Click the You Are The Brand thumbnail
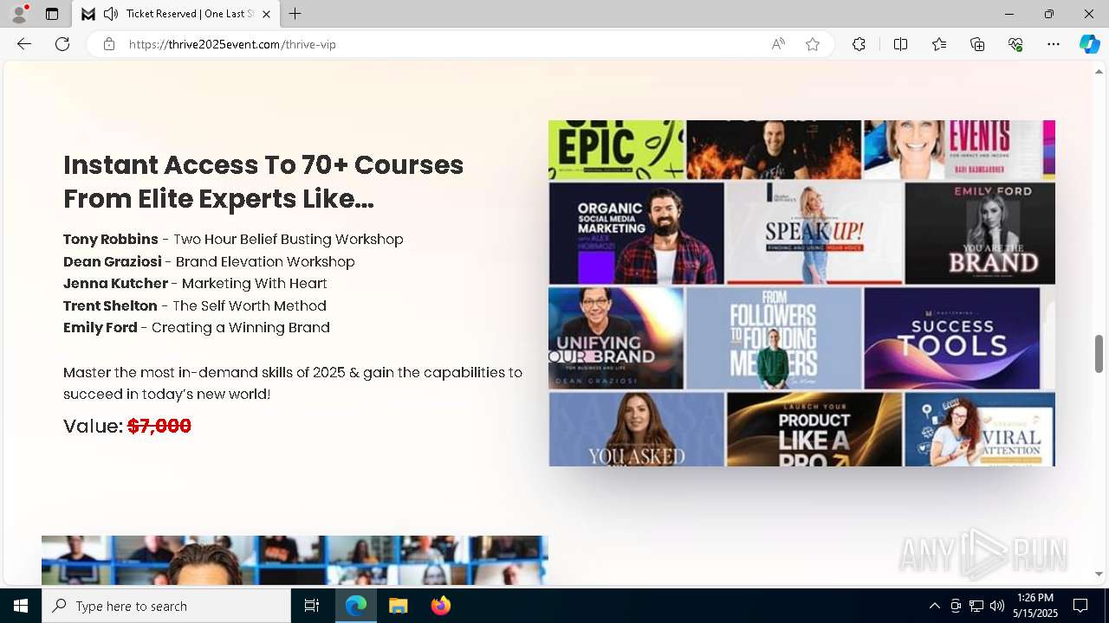Viewport: 1109px width, 623px height. (980, 233)
